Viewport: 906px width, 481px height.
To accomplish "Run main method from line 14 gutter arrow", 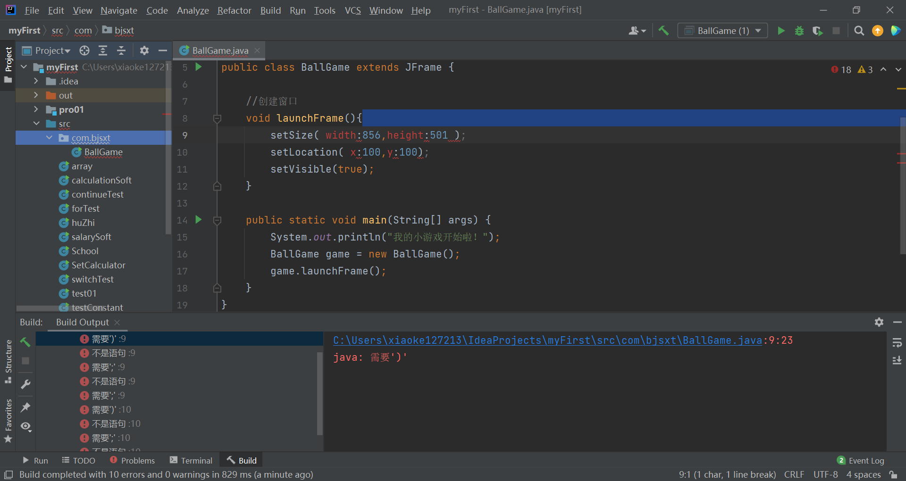I will click(x=199, y=220).
